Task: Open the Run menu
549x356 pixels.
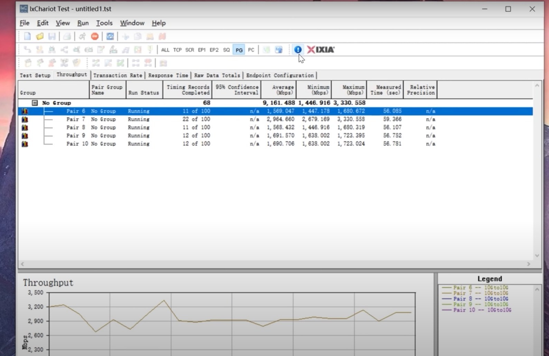Action: (x=83, y=23)
